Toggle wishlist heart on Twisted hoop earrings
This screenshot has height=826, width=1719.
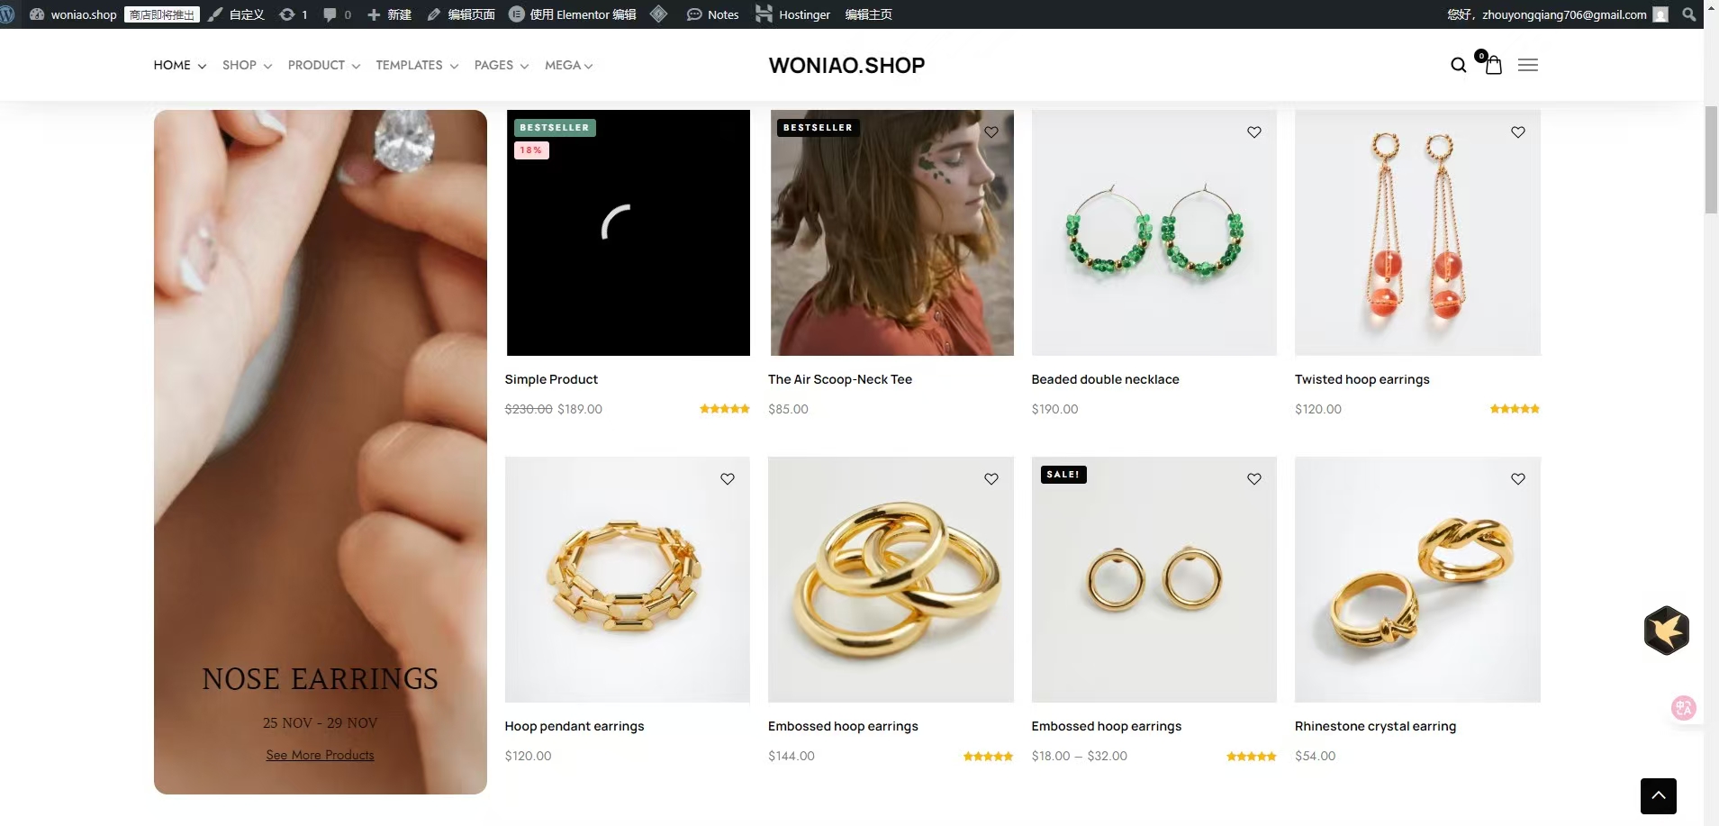pos(1518,132)
